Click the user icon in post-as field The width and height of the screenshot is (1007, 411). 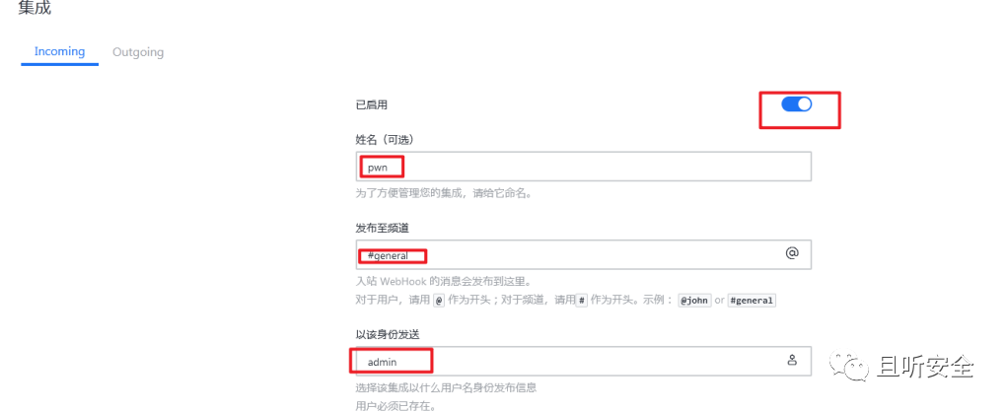tap(792, 360)
